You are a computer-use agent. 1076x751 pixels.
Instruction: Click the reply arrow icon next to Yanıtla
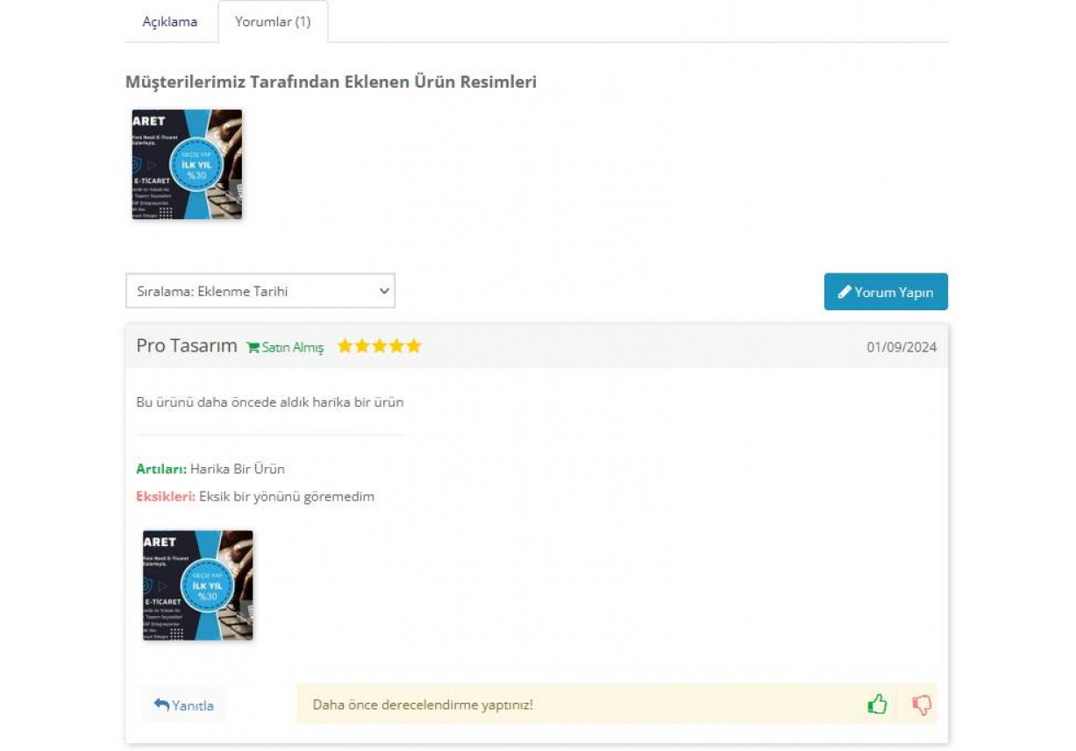click(x=160, y=704)
